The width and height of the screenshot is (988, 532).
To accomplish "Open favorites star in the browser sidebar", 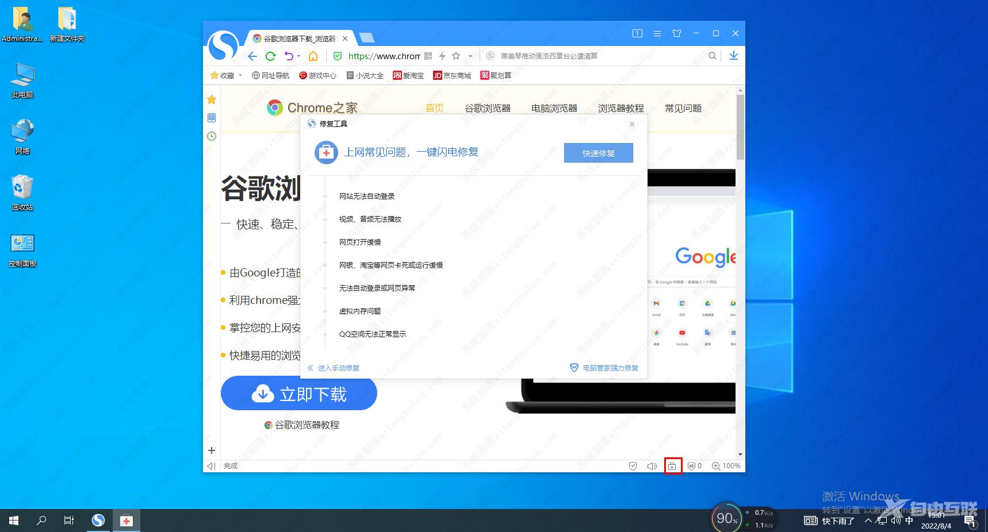I will [212, 99].
